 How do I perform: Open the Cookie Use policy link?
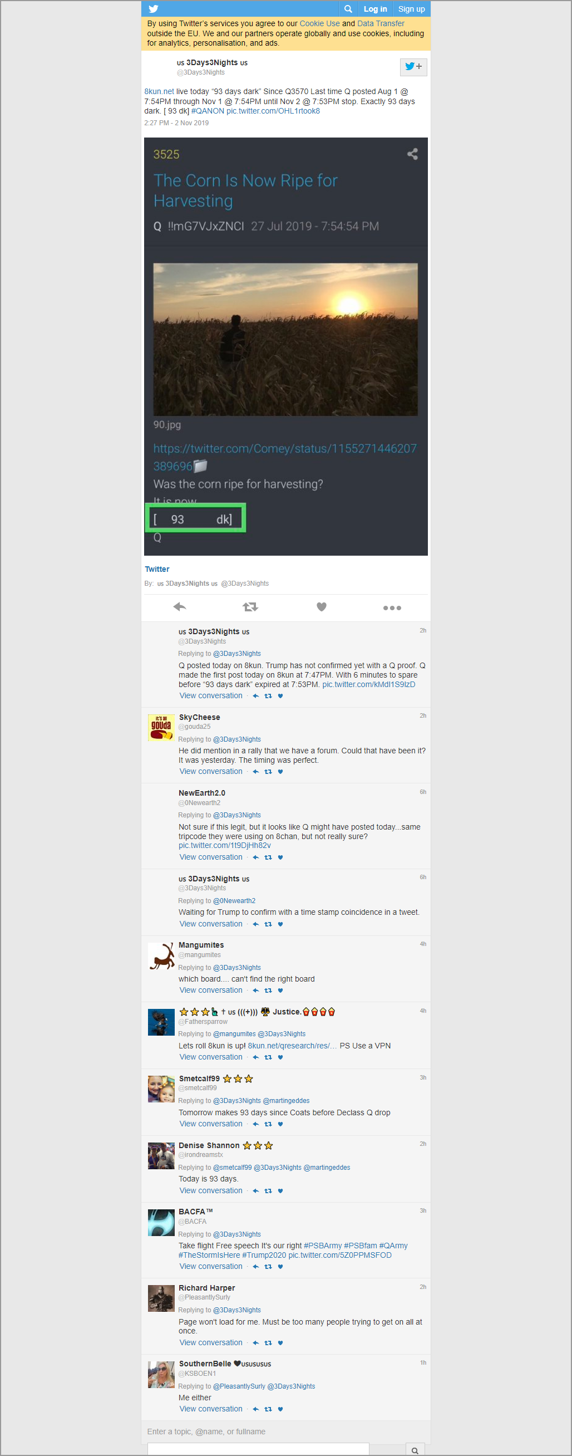319,24
